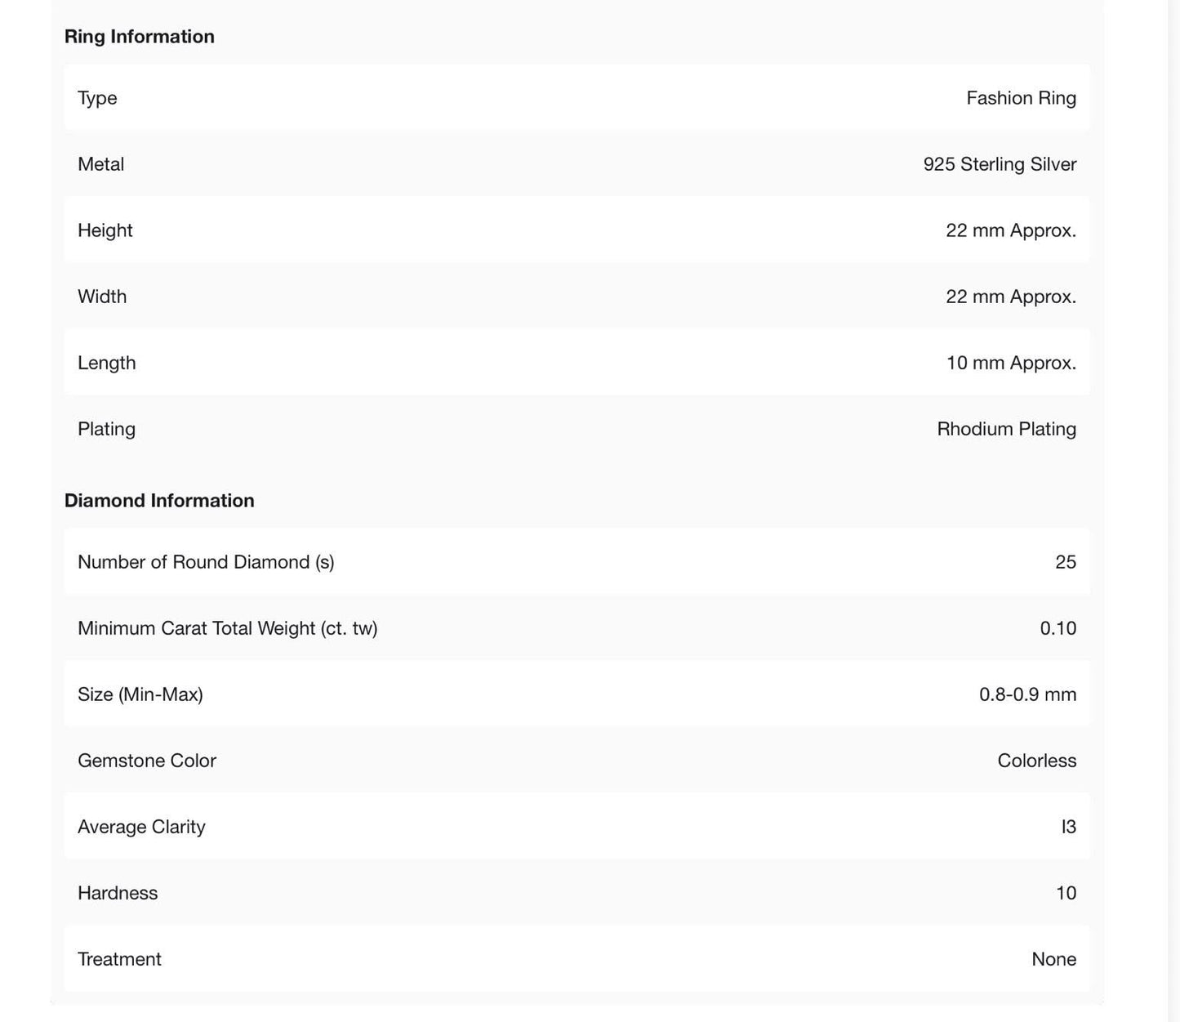Click the diamond count value 25
Image resolution: width=1180 pixels, height=1022 pixels.
[x=1066, y=562]
